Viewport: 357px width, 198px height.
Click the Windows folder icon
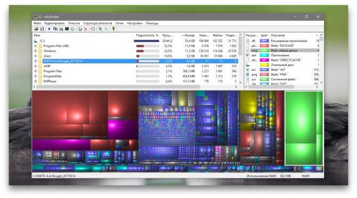pyautogui.click(x=40, y=51)
